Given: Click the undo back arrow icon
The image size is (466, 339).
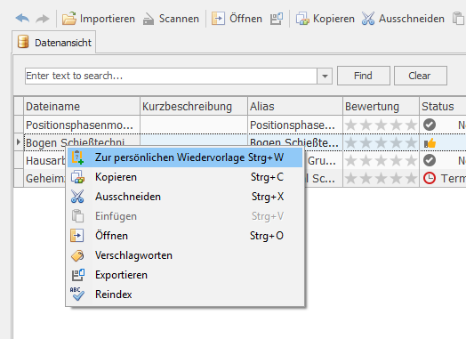Looking at the screenshot, I should pyautogui.click(x=22, y=19).
